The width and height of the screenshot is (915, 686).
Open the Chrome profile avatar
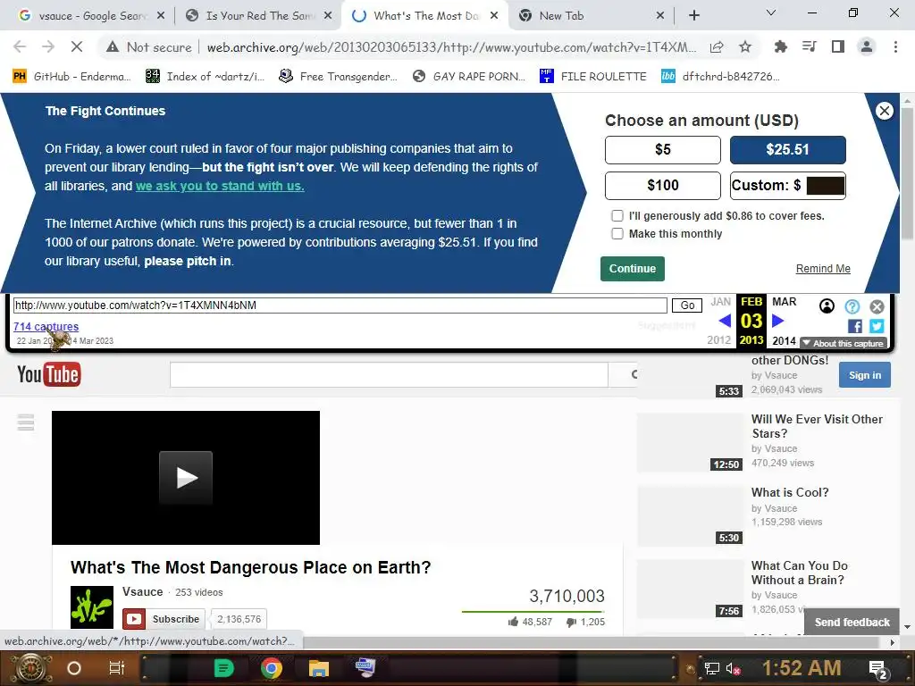(x=867, y=46)
